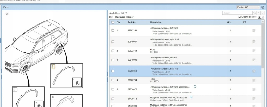Screen dimensions: 267x107
Task: Open note icon for part 39849990
Action: pos(254,60)
